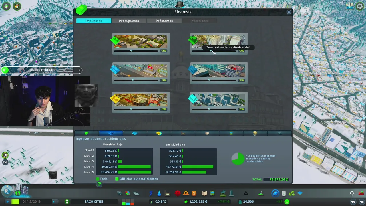This screenshot has height=206, width=366.
Task: Switch to the Presupuesto tab
Action: 129,21
